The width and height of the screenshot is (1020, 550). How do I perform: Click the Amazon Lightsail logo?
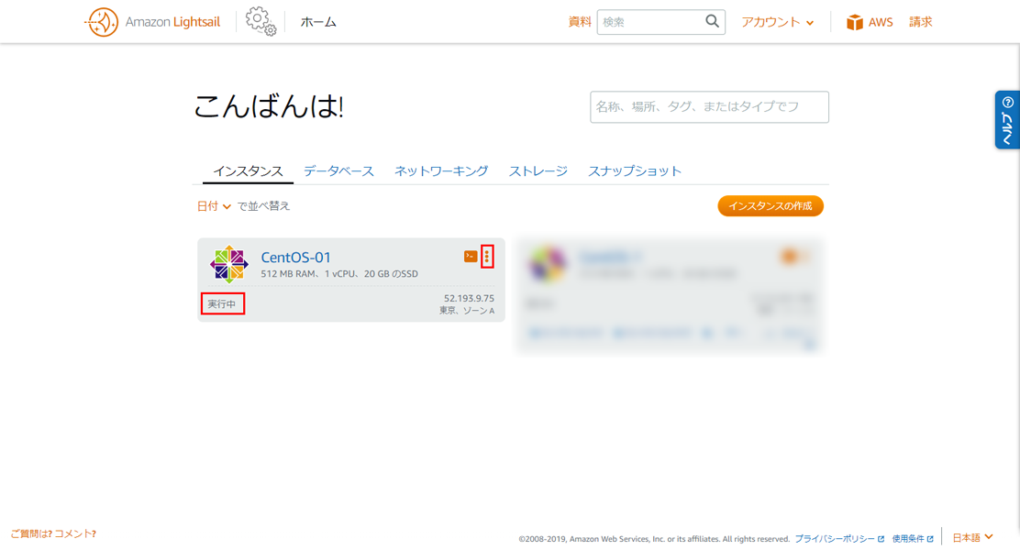[153, 22]
